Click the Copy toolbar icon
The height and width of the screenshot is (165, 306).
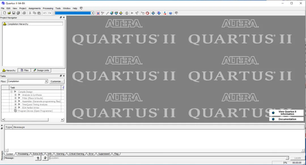click(x=35, y=13)
